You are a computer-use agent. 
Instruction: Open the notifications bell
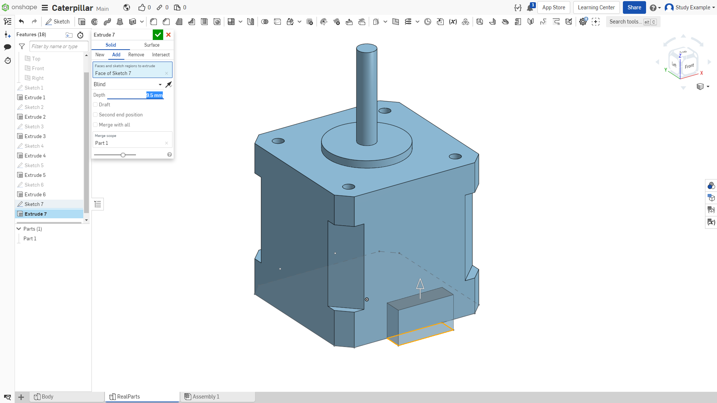coord(530,7)
